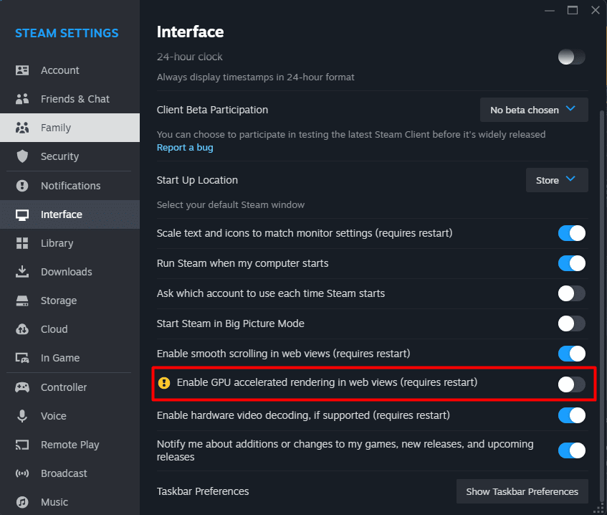Open Downloads settings using its arrow icon
This screenshot has height=515, width=607.
pos(21,272)
